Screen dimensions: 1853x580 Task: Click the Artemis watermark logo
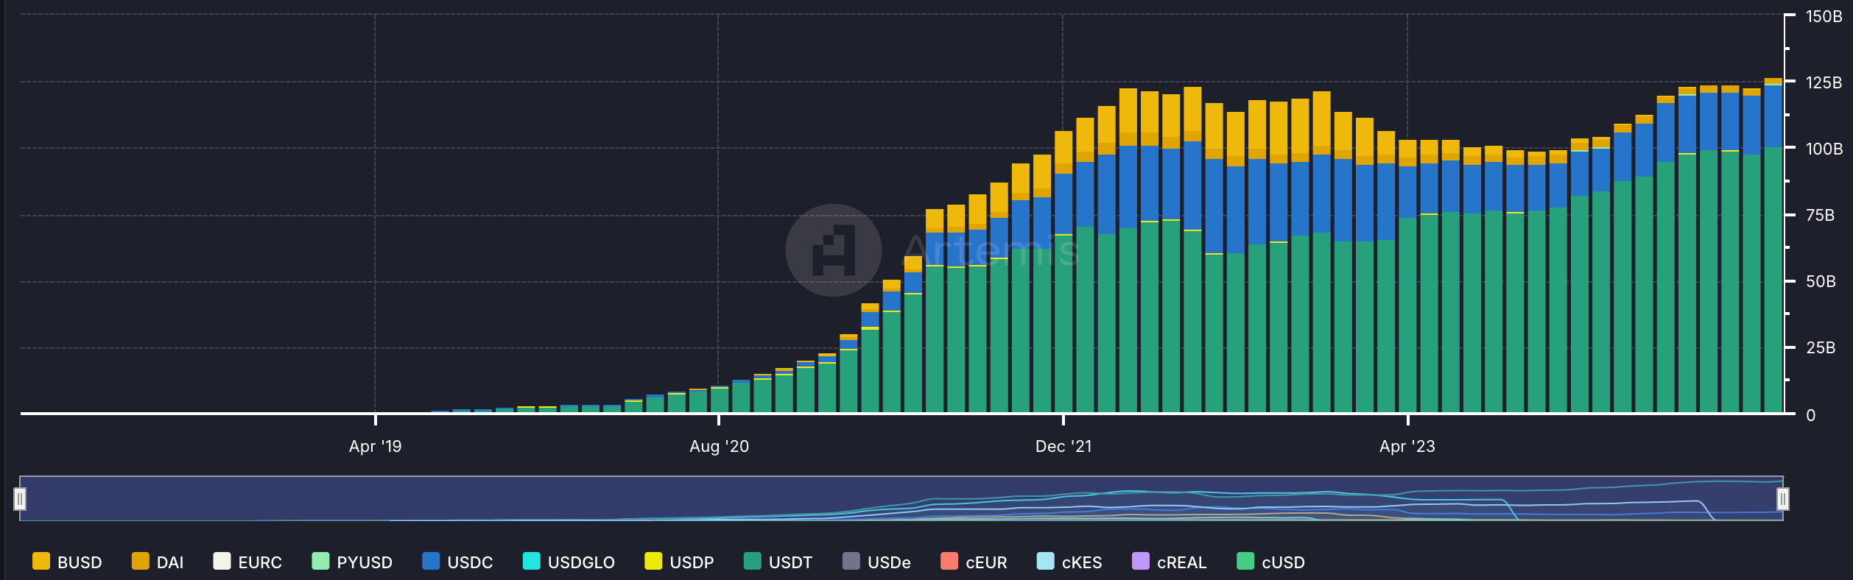coord(834,250)
